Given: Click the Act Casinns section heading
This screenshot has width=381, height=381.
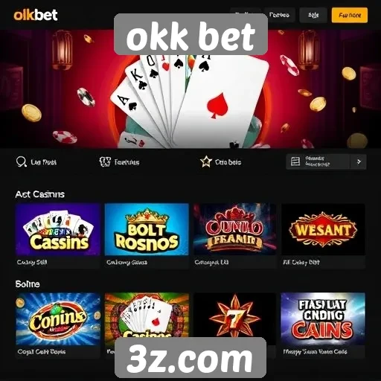Looking at the screenshot, I should (39, 194).
